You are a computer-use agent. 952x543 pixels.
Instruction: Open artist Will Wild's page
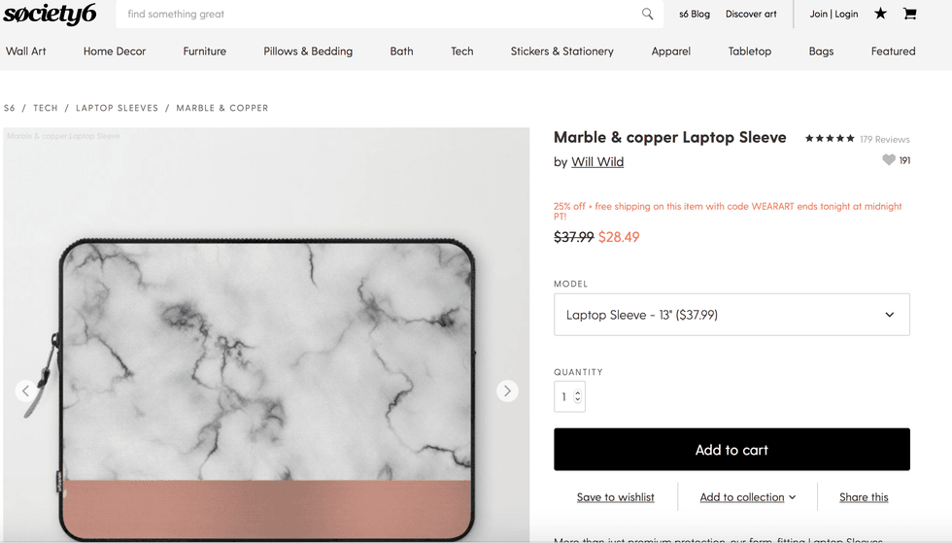[597, 162]
